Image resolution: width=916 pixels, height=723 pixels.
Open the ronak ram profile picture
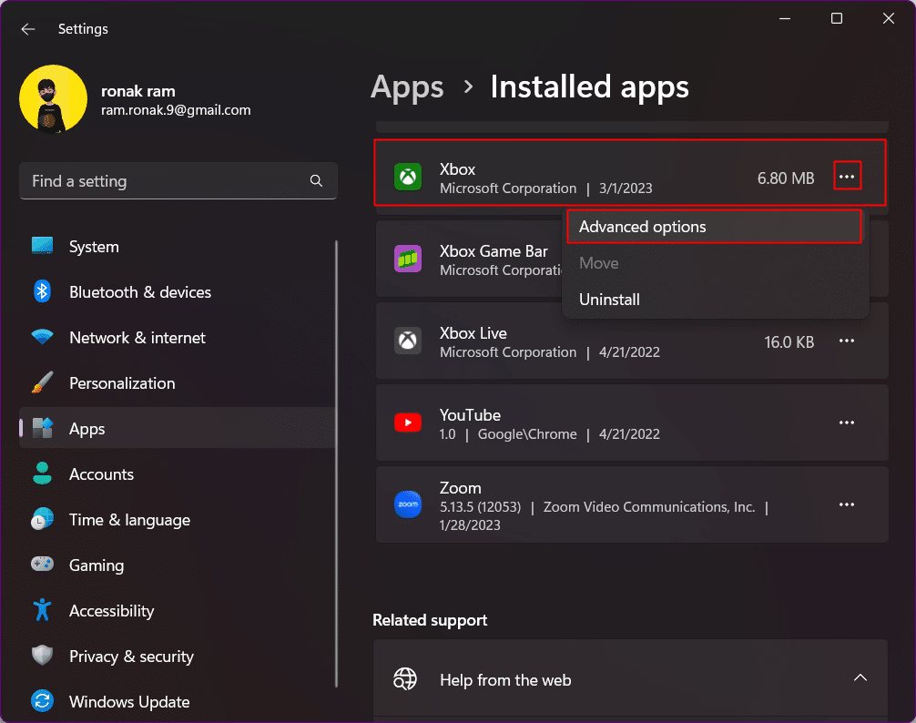point(53,99)
